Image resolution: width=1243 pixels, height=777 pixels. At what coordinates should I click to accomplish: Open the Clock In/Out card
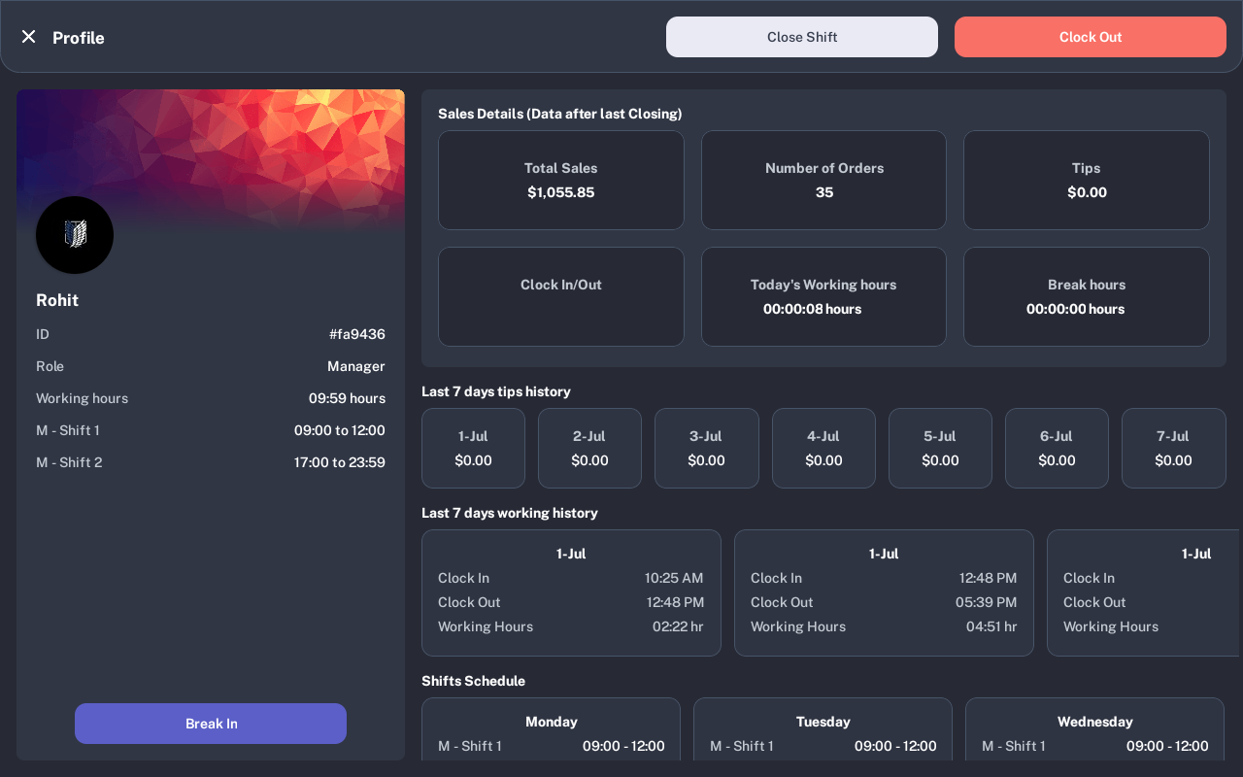coord(561,297)
